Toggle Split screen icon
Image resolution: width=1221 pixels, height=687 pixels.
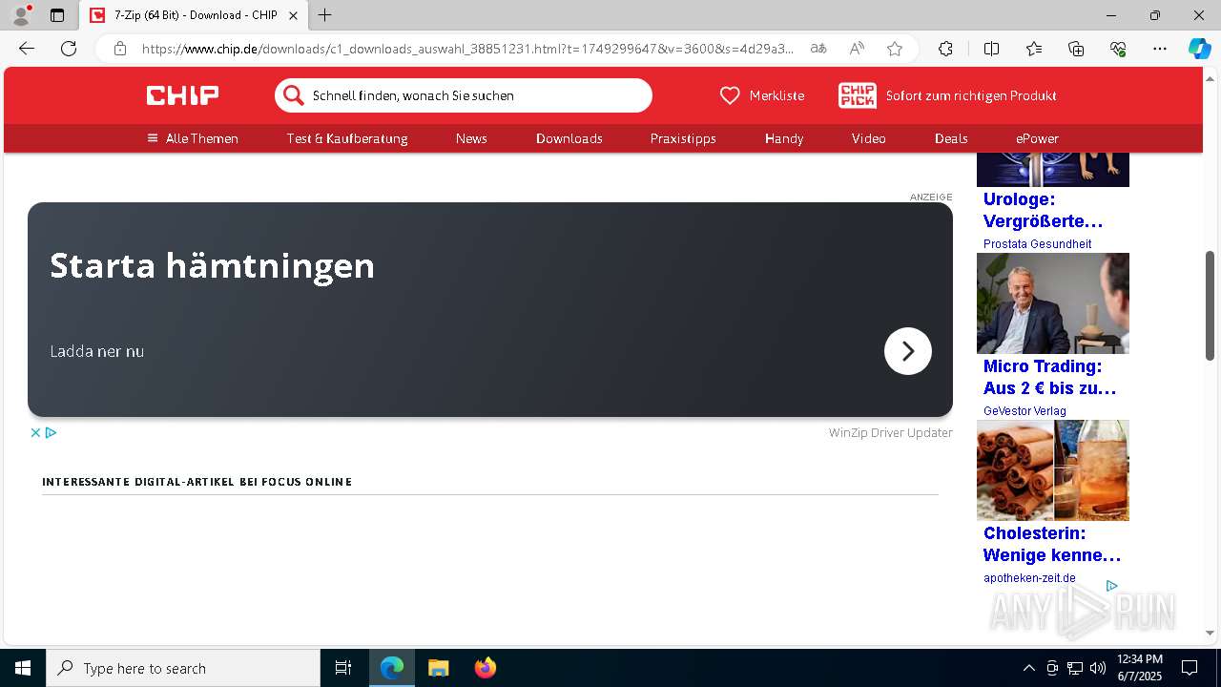(991, 49)
